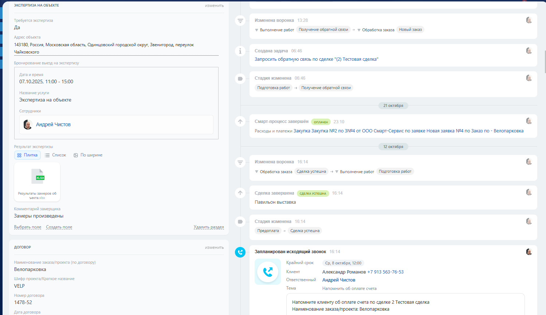Click изменить in Экспертиза на объекте section
Image resolution: width=546 pixels, height=315 pixels.
tap(214, 5)
